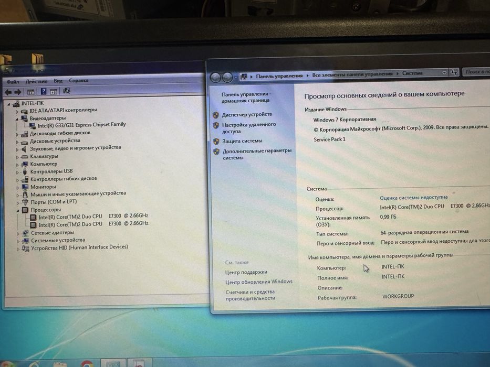Scan for hardware changes icon
Image resolution: width=490 pixels, height=367 pixels.
(x=67, y=91)
